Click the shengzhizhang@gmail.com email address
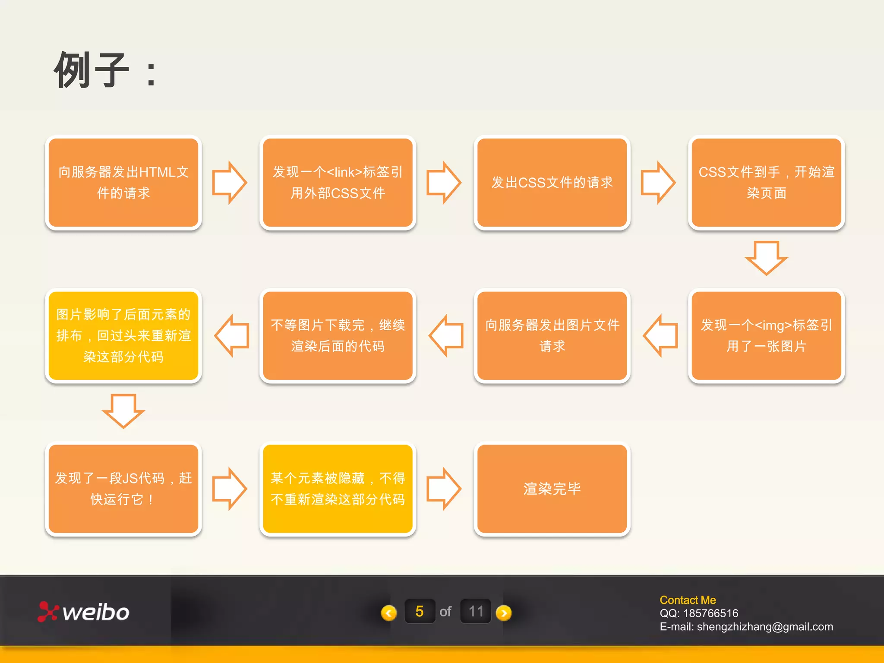 [765, 627]
